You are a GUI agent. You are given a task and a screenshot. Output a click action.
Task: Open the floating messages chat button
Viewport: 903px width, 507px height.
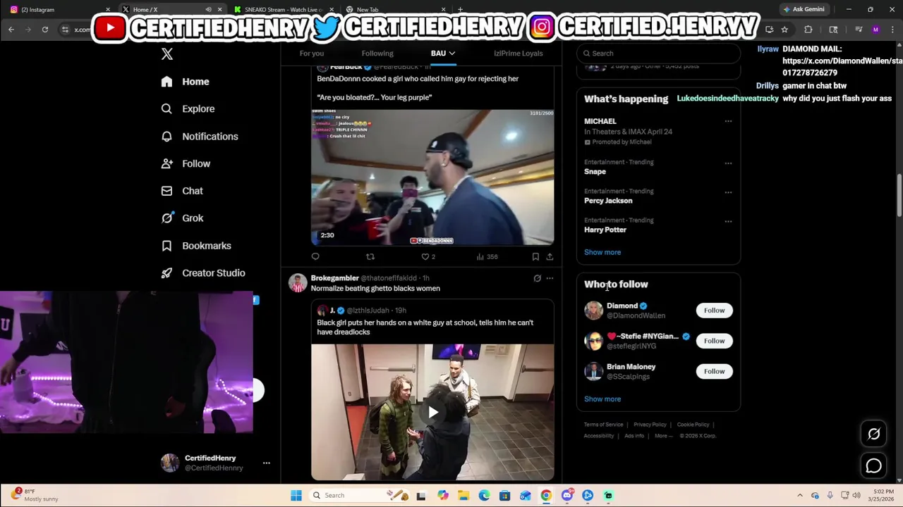click(x=873, y=465)
